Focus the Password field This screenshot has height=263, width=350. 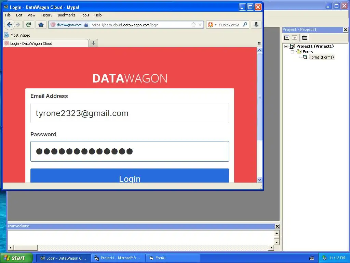130,151
